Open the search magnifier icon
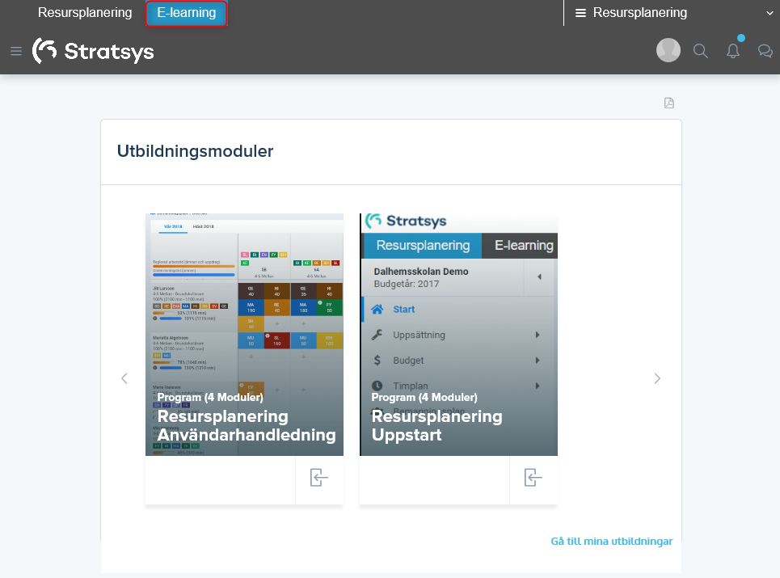 click(x=701, y=51)
